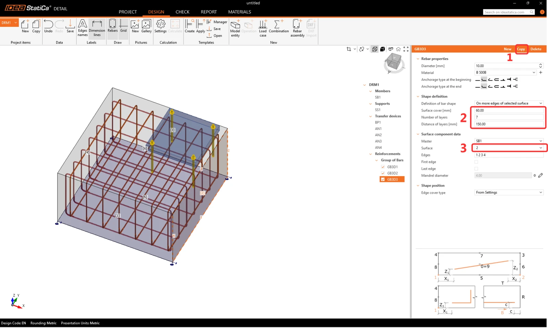548x328 pixels.
Task: Open the REPORT tab
Action: coord(209,12)
